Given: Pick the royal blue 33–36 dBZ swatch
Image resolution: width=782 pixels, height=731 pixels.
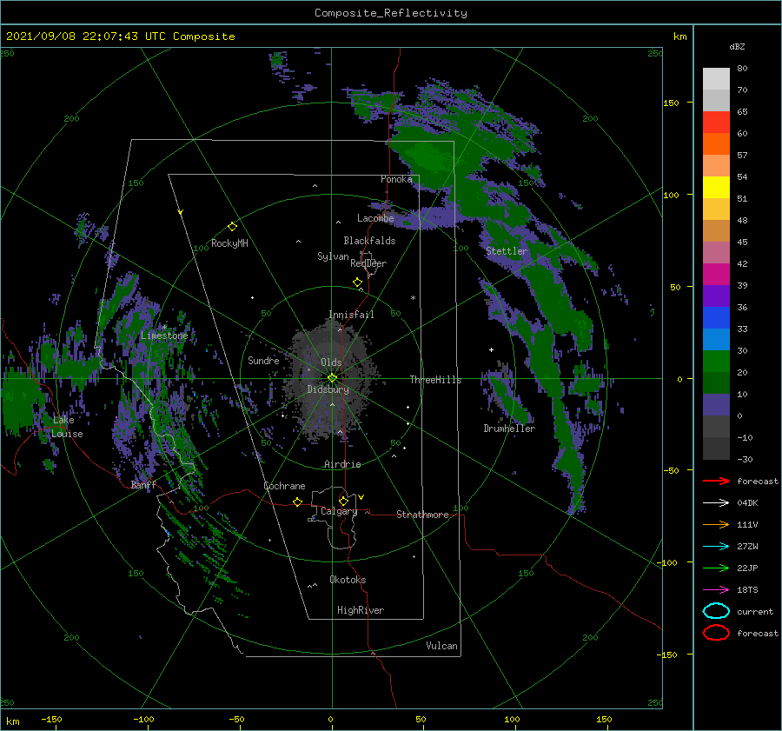Looking at the screenshot, I should point(716,318).
